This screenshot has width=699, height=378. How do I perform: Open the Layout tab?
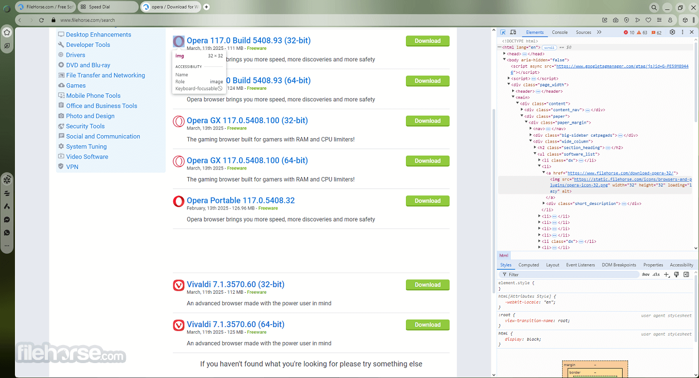click(x=553, y=265)
